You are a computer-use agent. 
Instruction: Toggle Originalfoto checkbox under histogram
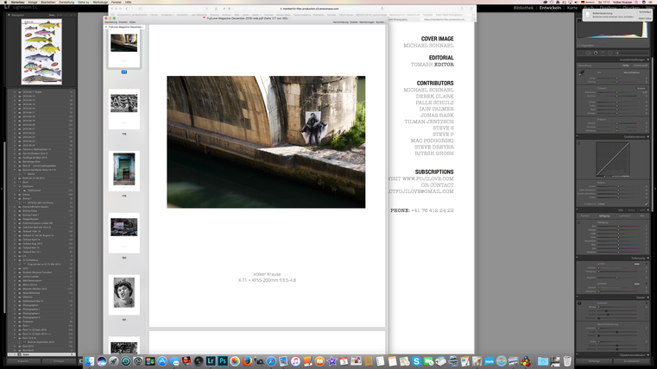[x=578, y=46]
